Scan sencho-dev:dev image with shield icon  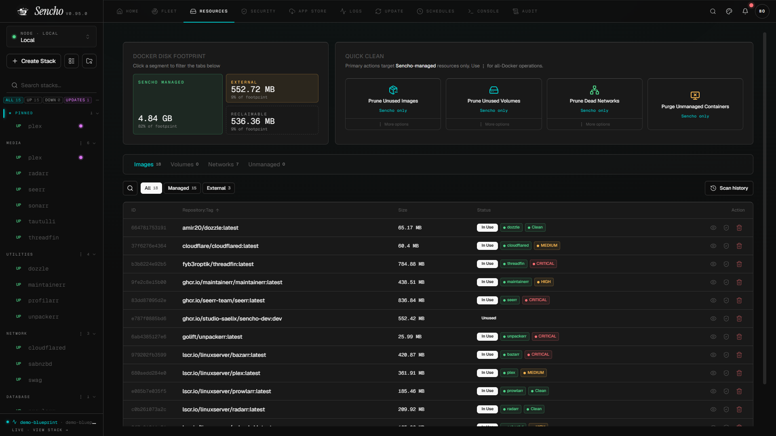[x=726, y=319]
